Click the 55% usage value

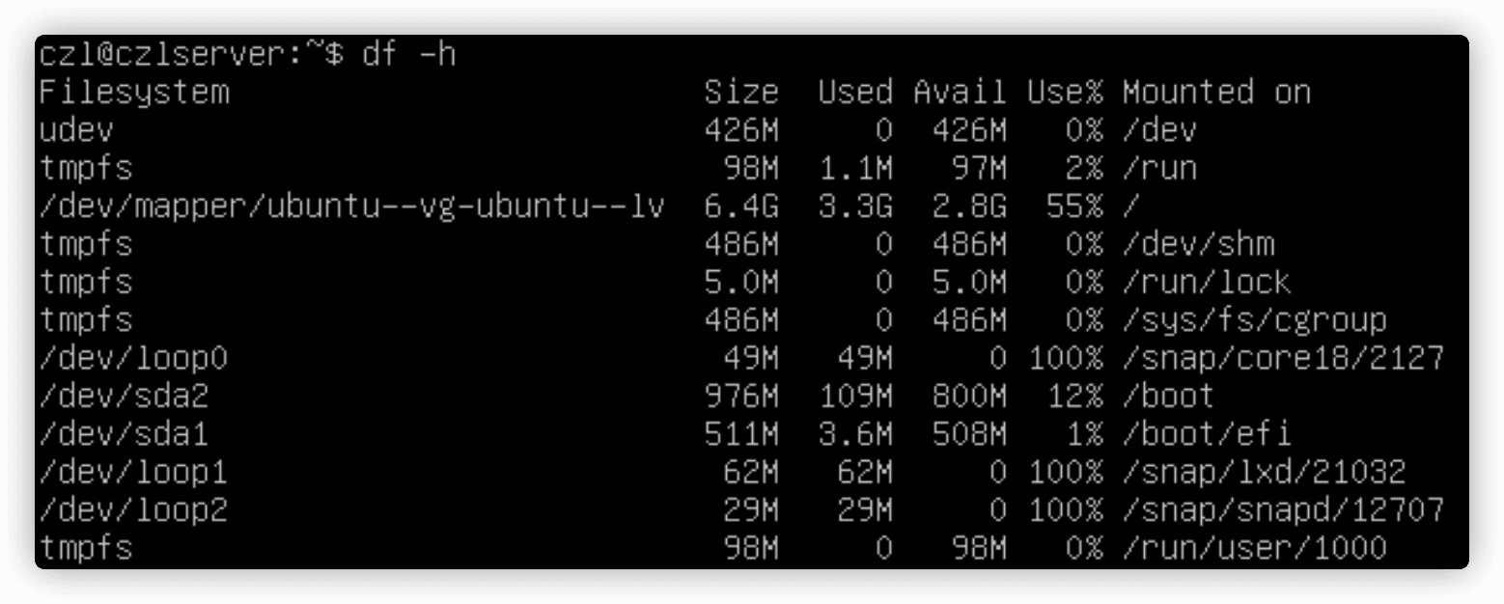tap(1074, 206)
